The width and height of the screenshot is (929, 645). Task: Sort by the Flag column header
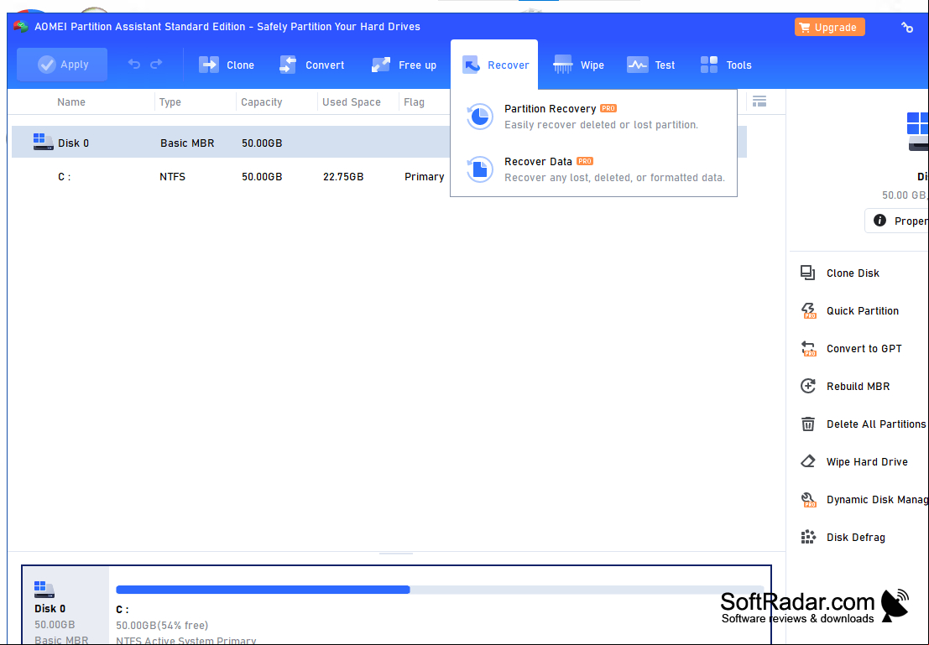click(414, 101)
